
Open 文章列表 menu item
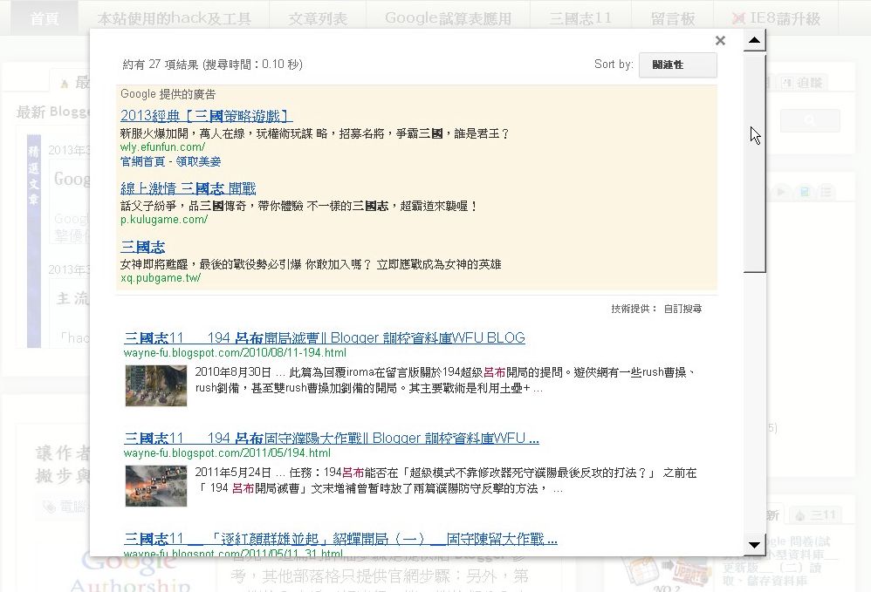(318, 18)
